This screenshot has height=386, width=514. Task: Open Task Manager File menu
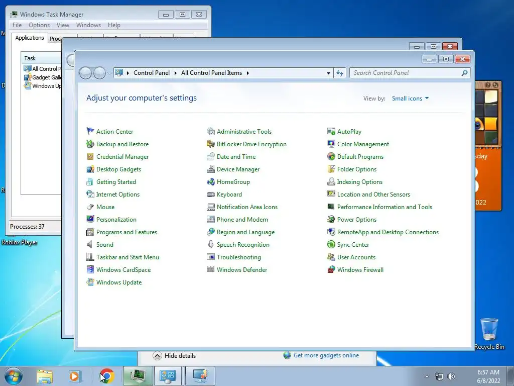(x=17, y=25)
